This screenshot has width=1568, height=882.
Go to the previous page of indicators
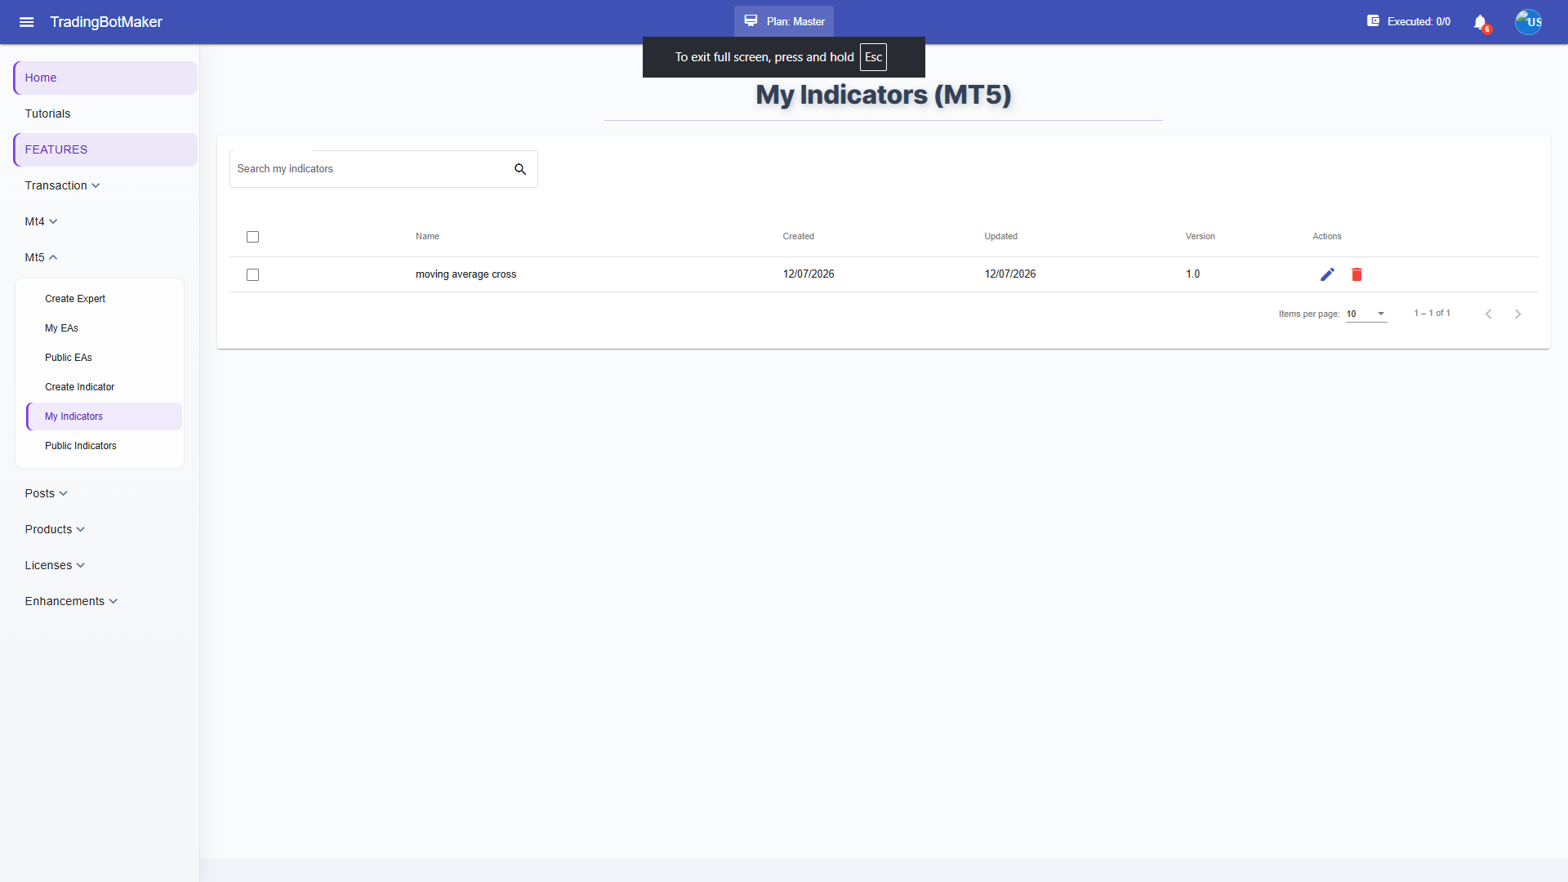tap(1488, 314)
